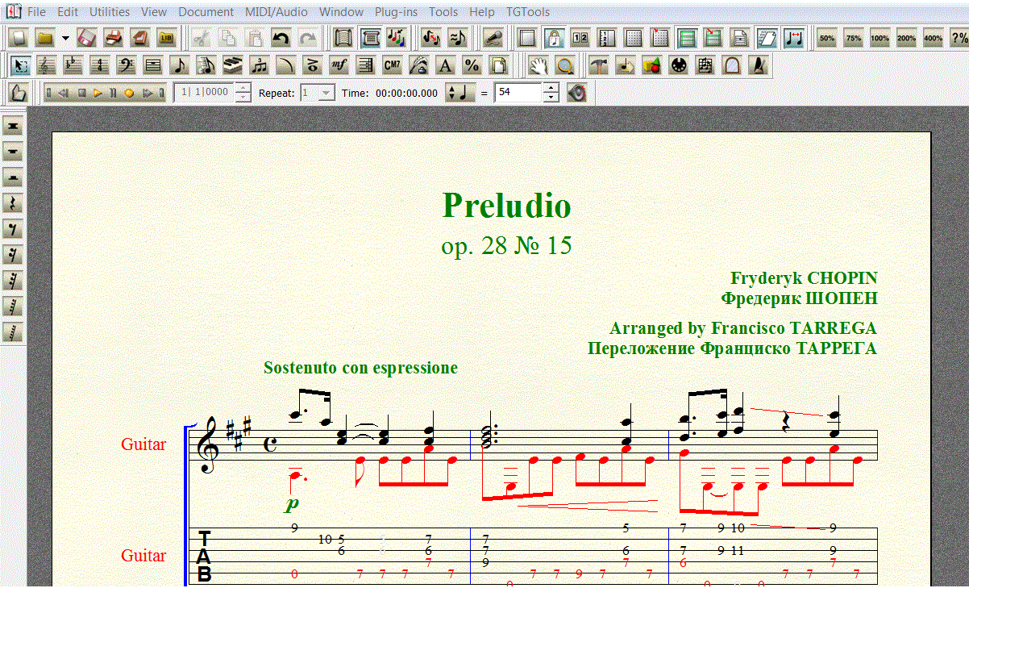Open the Plug-ins menu
1027x659 pixels.
coord(396,12)
